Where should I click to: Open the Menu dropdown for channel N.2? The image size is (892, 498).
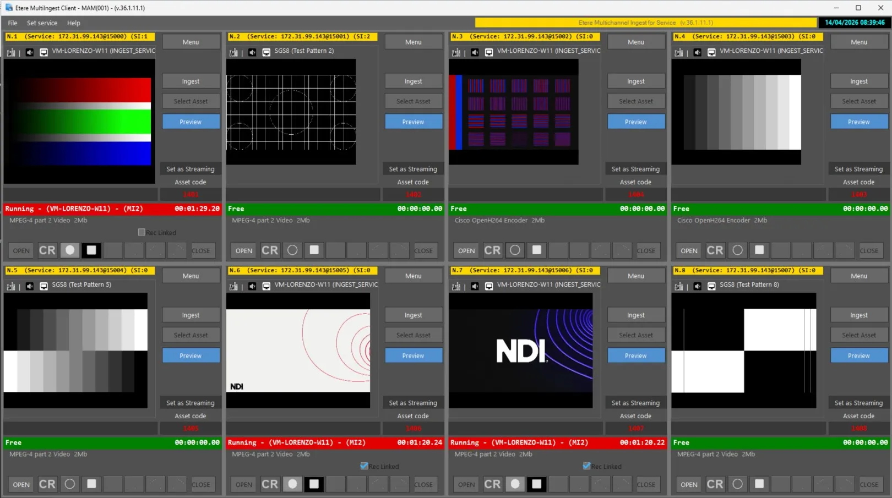point(413,42)
